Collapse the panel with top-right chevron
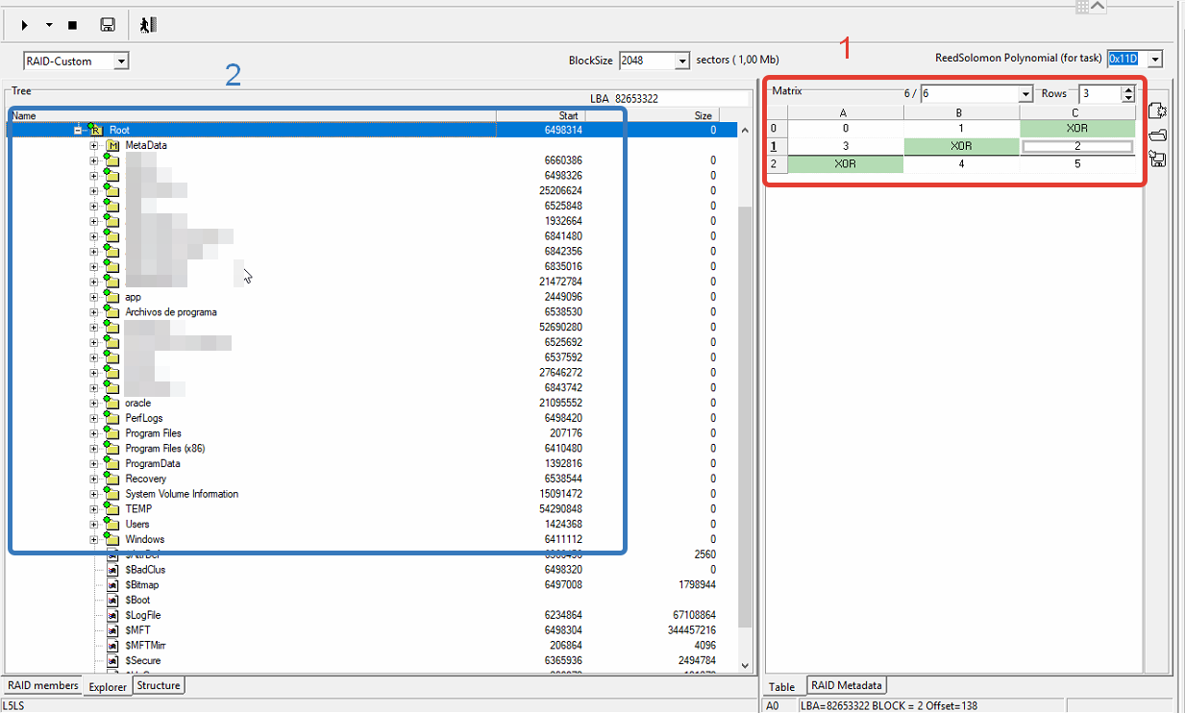1185x713 pixels. pyautogui.click(x=1098, y=7)
